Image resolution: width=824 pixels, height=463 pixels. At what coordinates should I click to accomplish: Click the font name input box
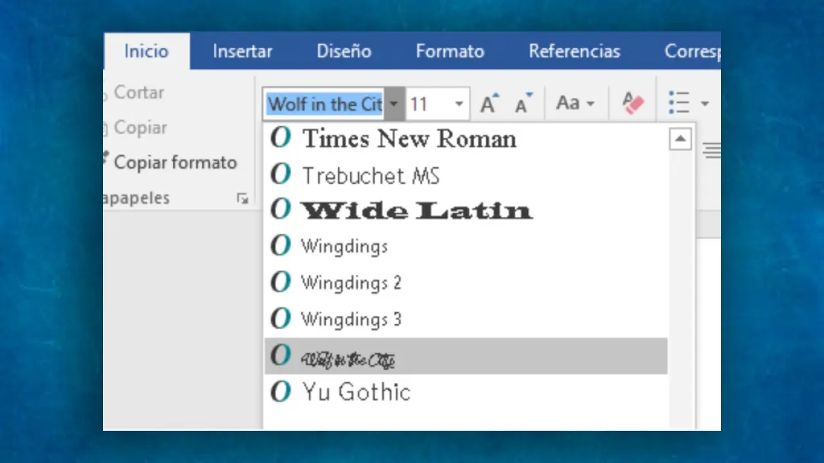click(x=325, y=104)
